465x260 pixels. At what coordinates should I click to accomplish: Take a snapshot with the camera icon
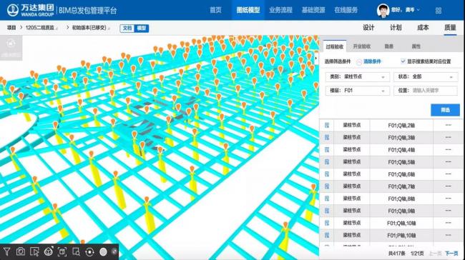pyautogui.click(x=21, y=251)
